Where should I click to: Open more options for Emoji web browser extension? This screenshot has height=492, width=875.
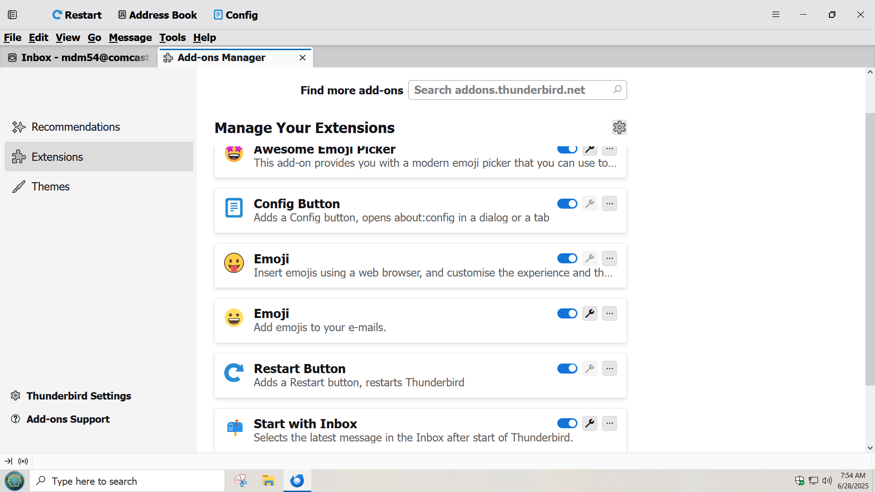click(x=609, y=258)
